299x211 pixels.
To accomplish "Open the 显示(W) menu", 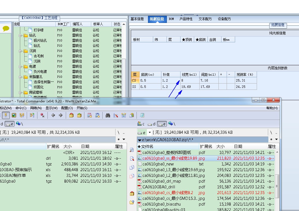I will point(52,108).
